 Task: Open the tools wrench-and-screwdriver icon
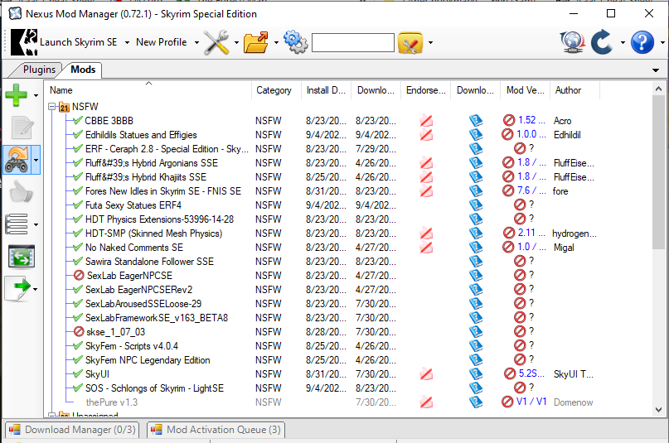coord(216,42)
